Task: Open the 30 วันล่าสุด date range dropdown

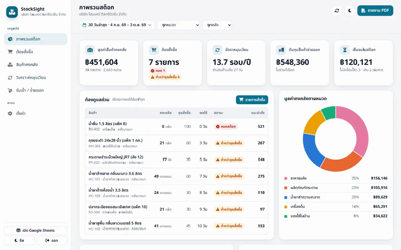Action: (x=117, y=25)
